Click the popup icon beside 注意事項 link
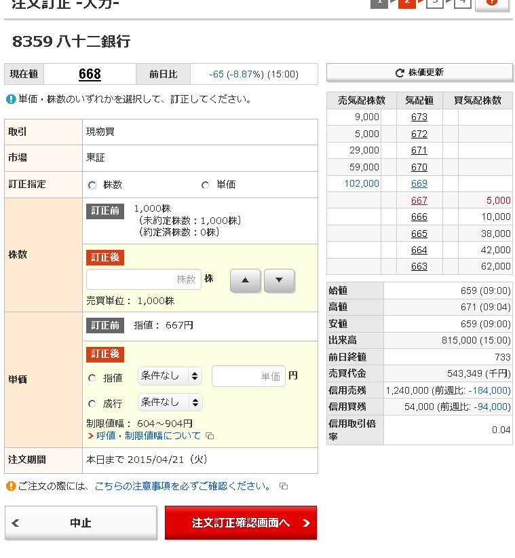Image resolution: width=515 pixels, height=558 pixels. pyautogui.click(x=284, y=486)
